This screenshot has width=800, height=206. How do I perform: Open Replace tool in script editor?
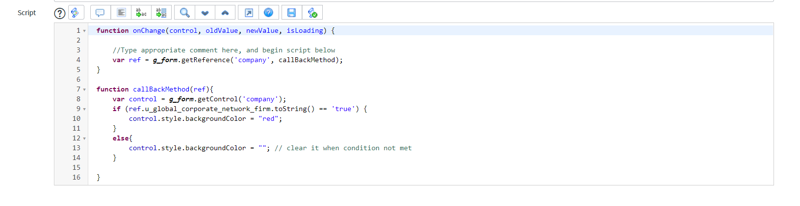pyautogui.click(x=141, y=12)
